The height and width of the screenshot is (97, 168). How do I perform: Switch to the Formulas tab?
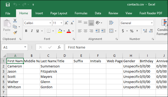click(x=81, y=13)
